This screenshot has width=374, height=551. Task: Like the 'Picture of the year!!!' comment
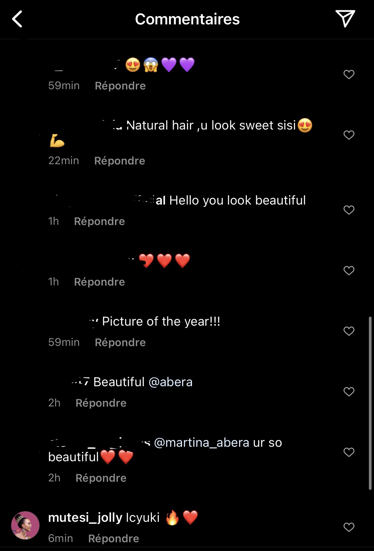tap(349, 331)
